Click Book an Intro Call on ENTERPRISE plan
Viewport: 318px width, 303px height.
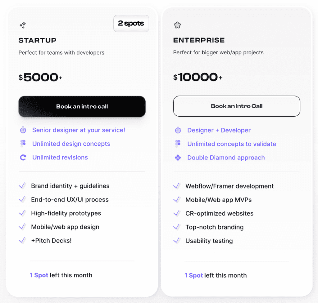point(236,106)
